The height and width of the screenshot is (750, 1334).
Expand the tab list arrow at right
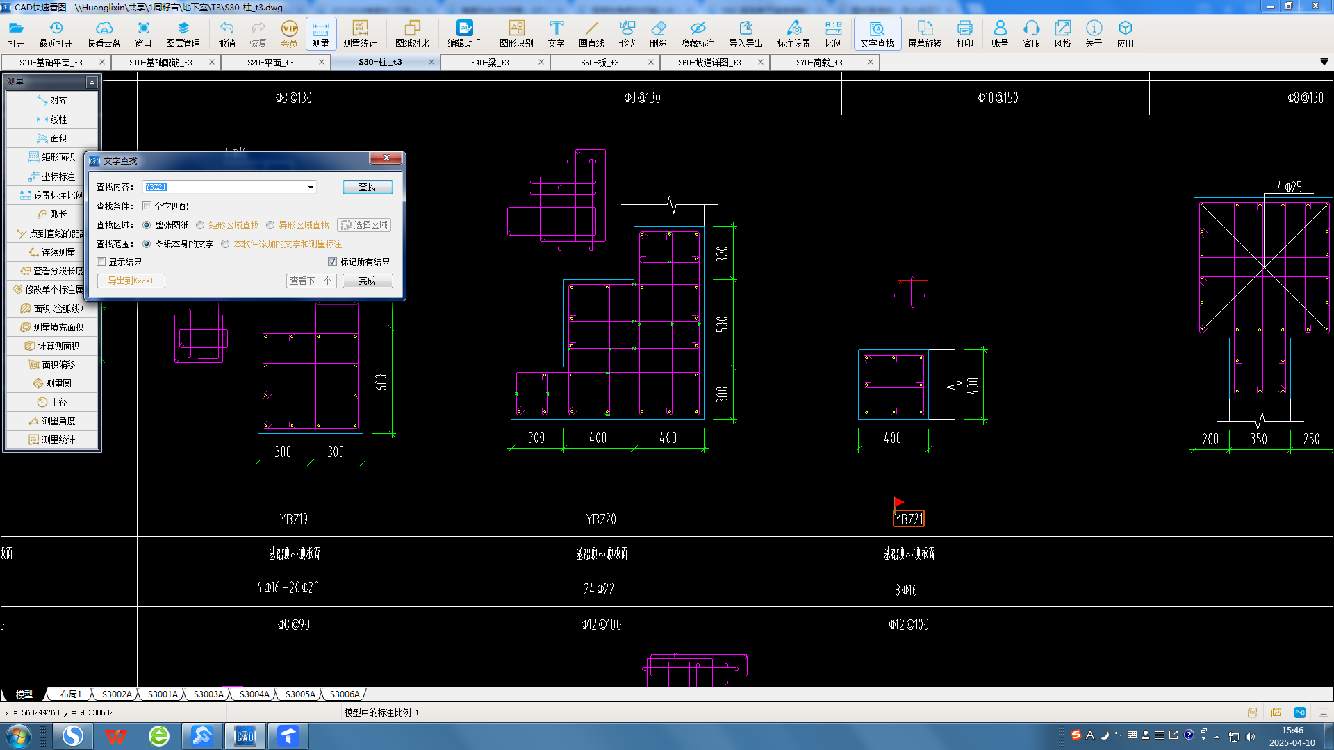1324,62
